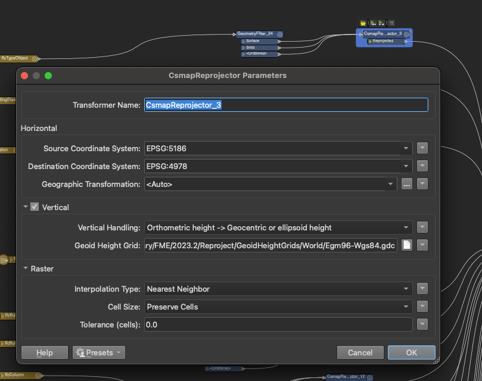Click the Help button
Viewport: 482px width, 381px height.
[45, 352]
